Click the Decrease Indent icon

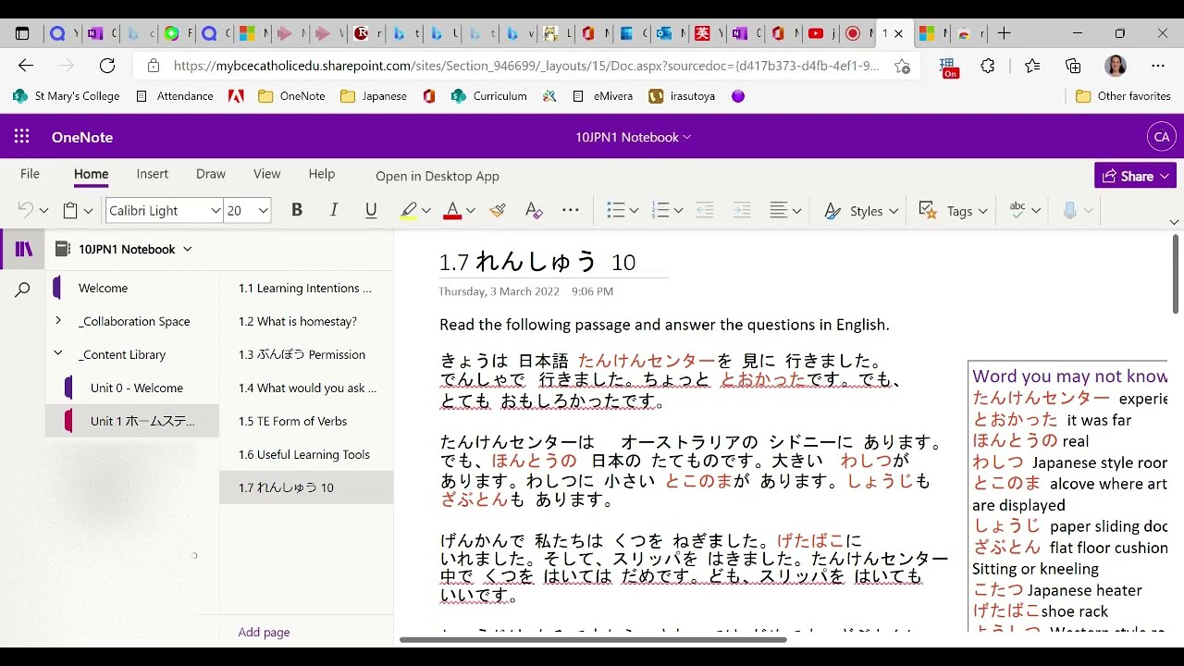pyautogui.click(x=705, y=211)
